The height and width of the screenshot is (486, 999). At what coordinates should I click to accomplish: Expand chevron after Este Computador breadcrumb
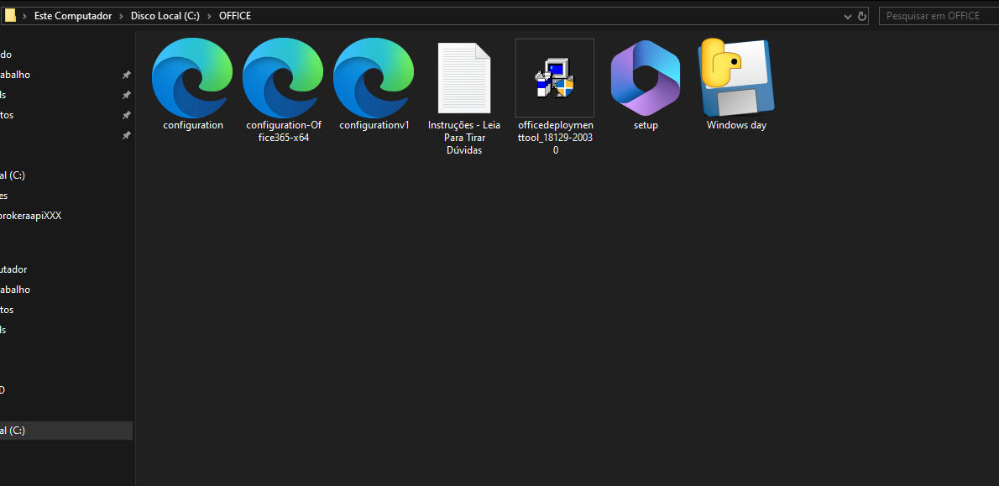(x=123, y=16)
